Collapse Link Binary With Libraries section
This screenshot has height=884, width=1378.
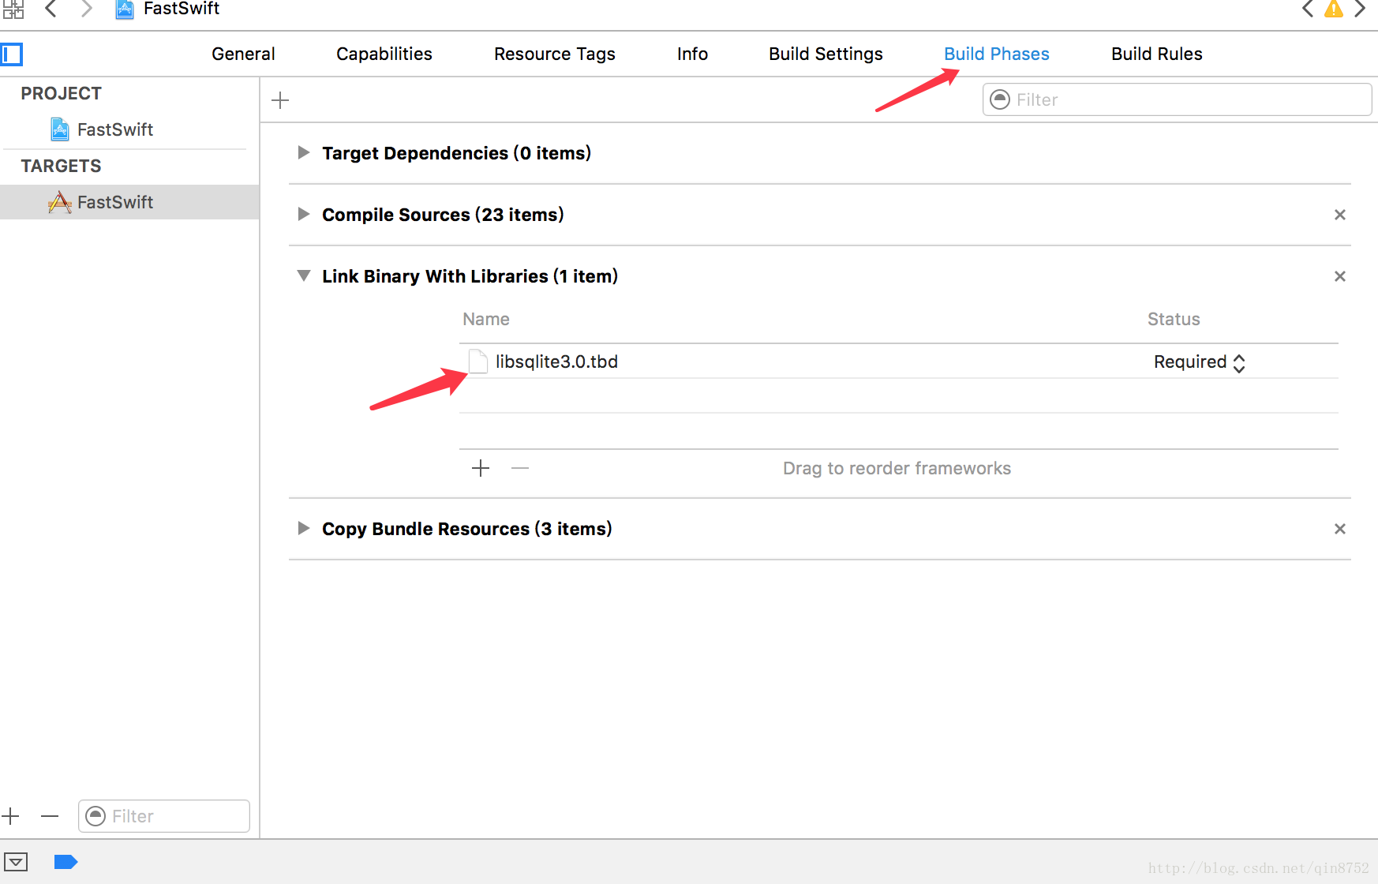(x=303, y=275)
